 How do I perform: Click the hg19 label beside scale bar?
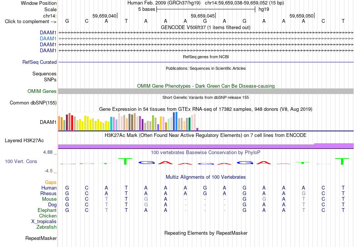[264, 9]
